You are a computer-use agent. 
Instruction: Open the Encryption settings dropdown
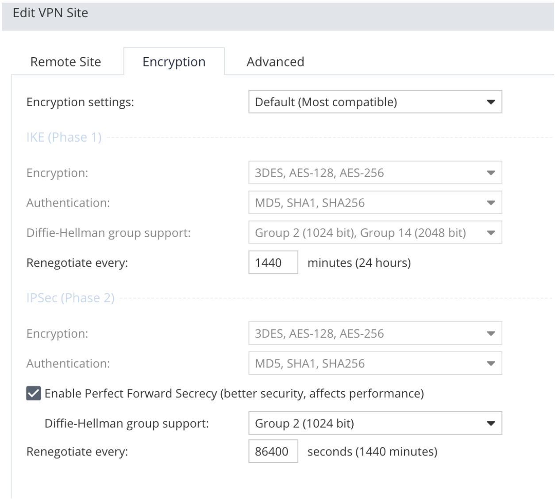(x=374, y=102)
